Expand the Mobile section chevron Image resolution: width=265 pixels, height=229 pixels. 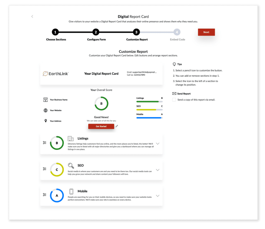(158, 196)
